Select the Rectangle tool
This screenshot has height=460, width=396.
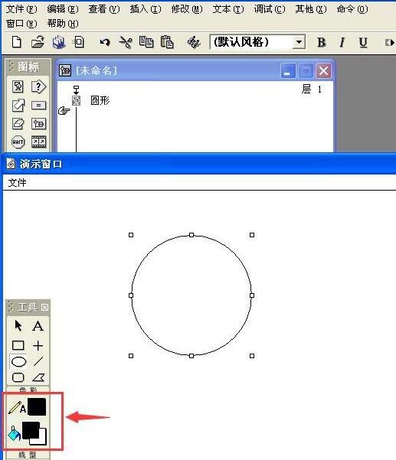(x=18, y=345)
